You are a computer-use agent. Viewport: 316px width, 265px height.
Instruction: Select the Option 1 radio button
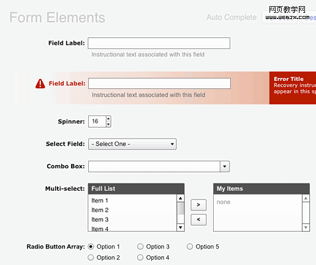coord(91,247)
